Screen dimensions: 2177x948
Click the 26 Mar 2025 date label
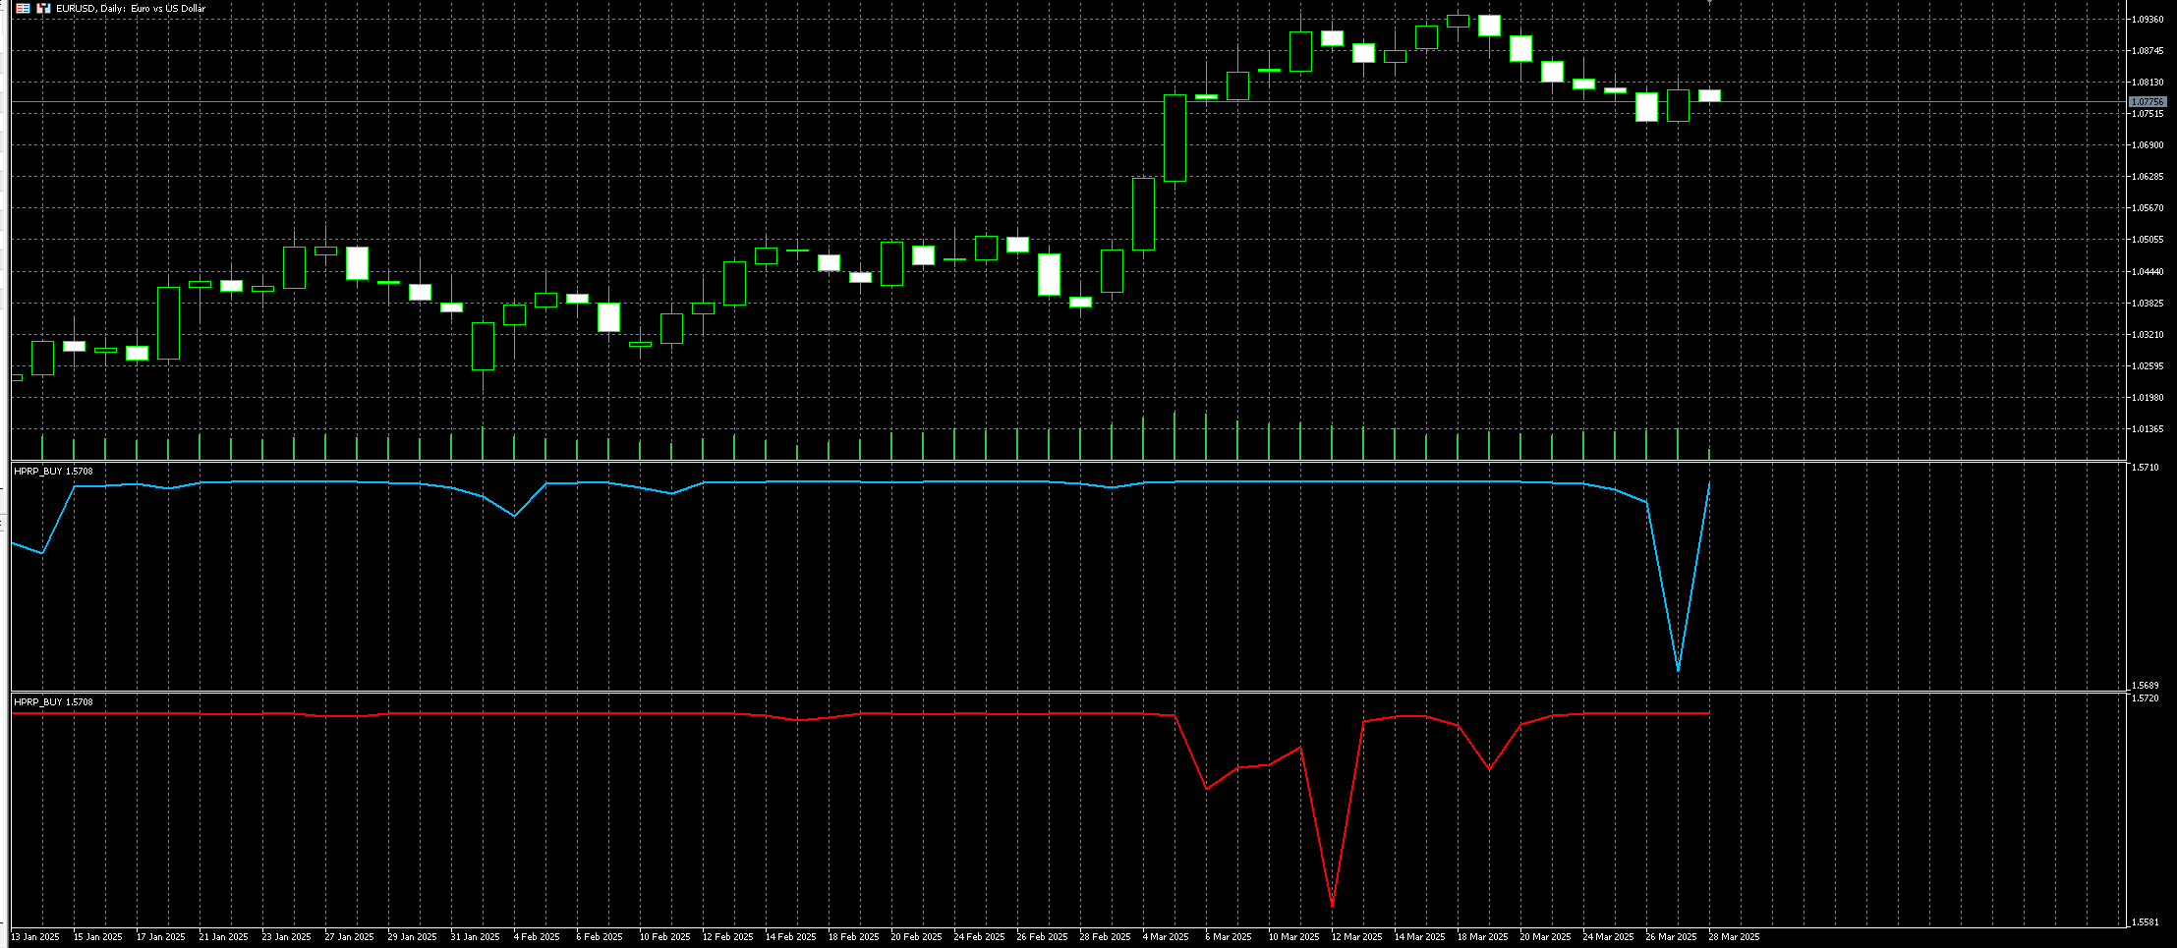click(x=1671, y=937)
